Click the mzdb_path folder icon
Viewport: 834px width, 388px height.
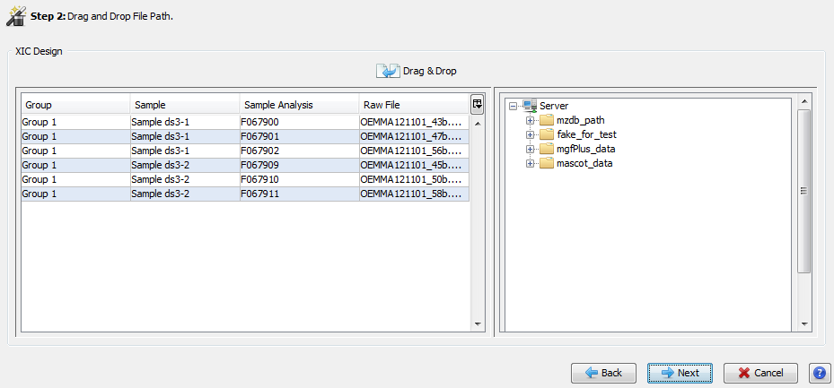[x=547, y=120]
